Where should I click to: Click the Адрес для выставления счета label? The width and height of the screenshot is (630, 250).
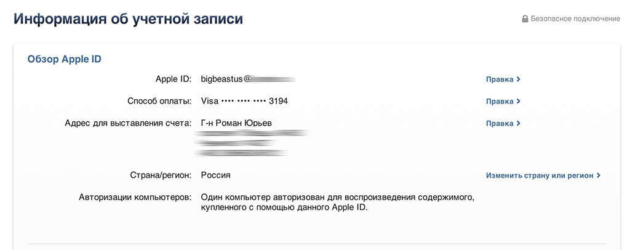[129, 123]
